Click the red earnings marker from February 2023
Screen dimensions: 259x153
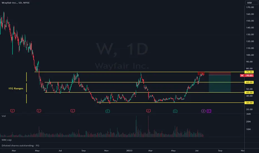(x=148, y=111)
